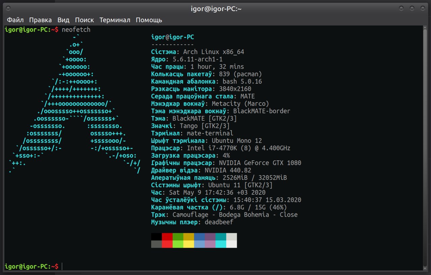
Task: Click the 'Загрузка працэсара: 4%' line
Action: 191,155
